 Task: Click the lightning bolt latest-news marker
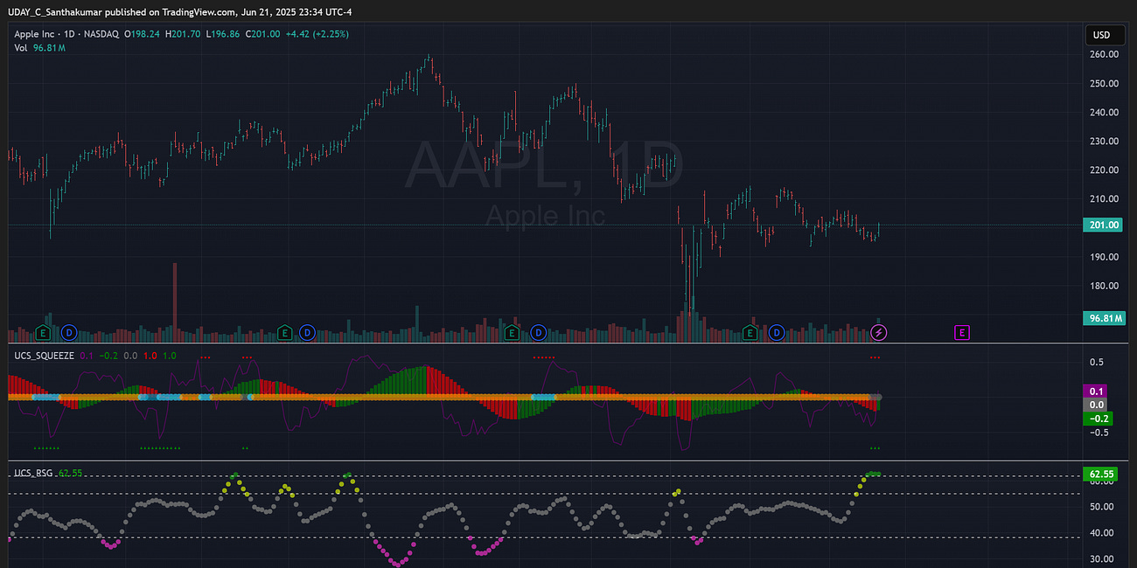(x=879, y=332)
